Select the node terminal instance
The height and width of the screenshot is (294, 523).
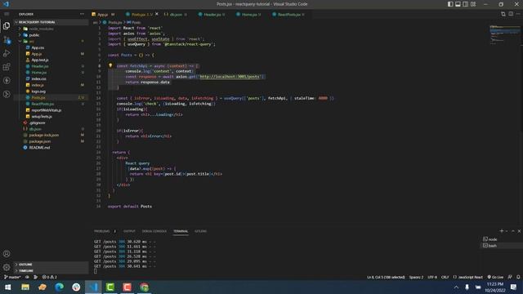[x=501, y=239]
